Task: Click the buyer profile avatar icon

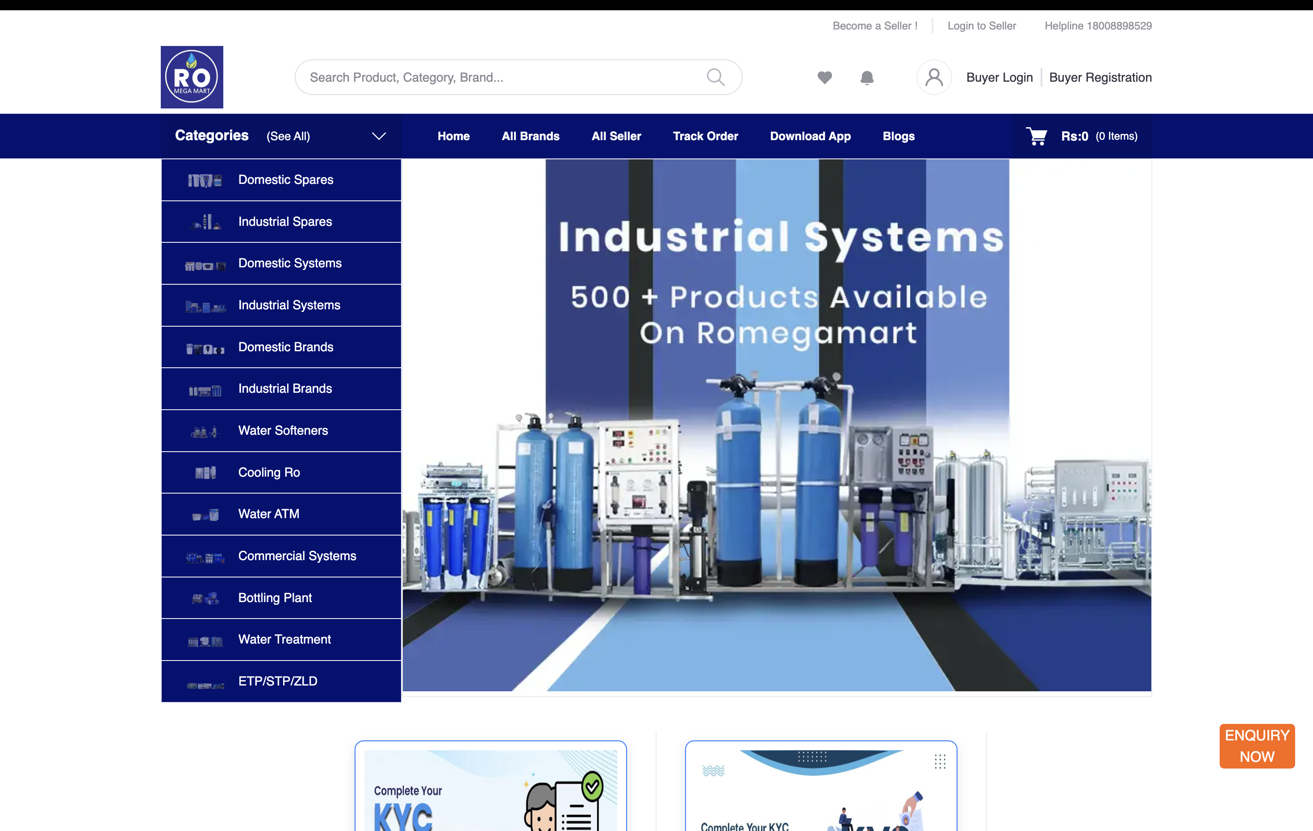Action: click(933, 77)
